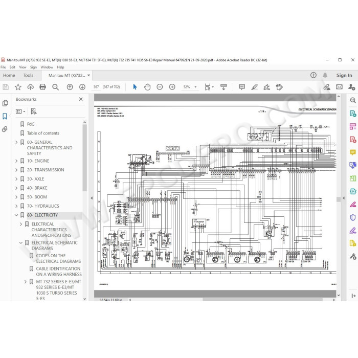Select the highlight pen tool
Viewport: 358px width, 358px height.
point(254,87)
